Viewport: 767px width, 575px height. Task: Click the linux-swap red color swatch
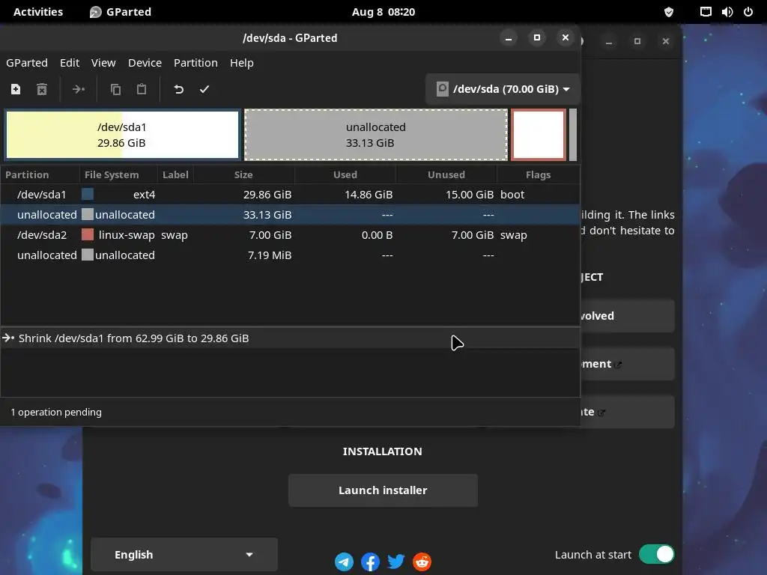coord(88,234)
